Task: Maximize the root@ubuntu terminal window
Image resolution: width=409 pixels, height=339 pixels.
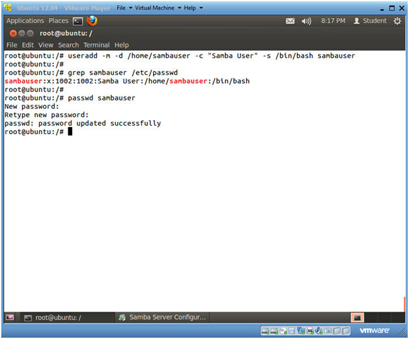Action: [30, 33]
